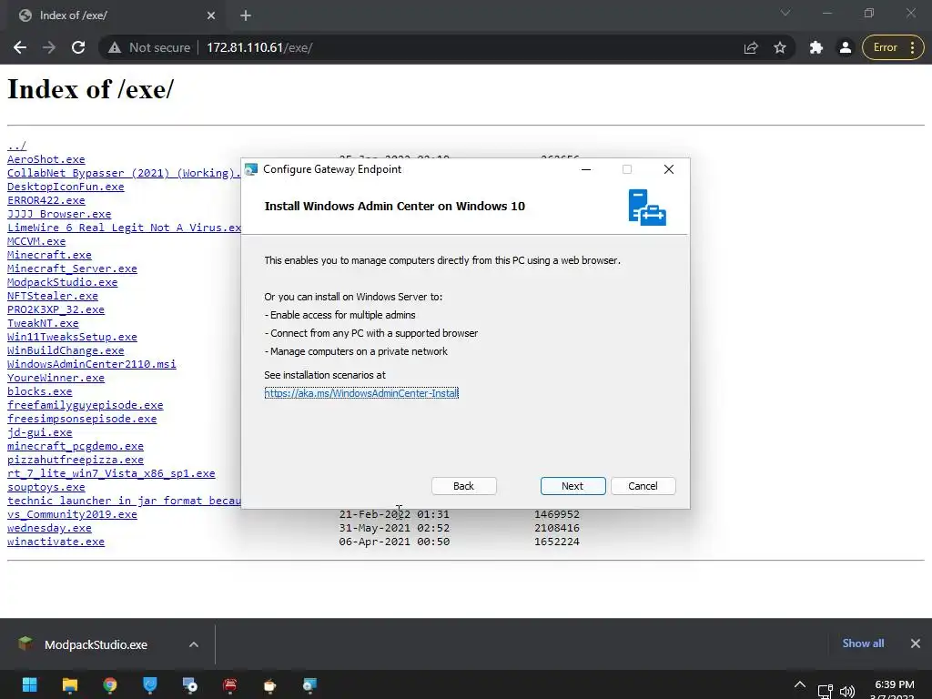Click minecraft_pcgdemo.exe link
932x699 pixels.
(x=76, y=446)
